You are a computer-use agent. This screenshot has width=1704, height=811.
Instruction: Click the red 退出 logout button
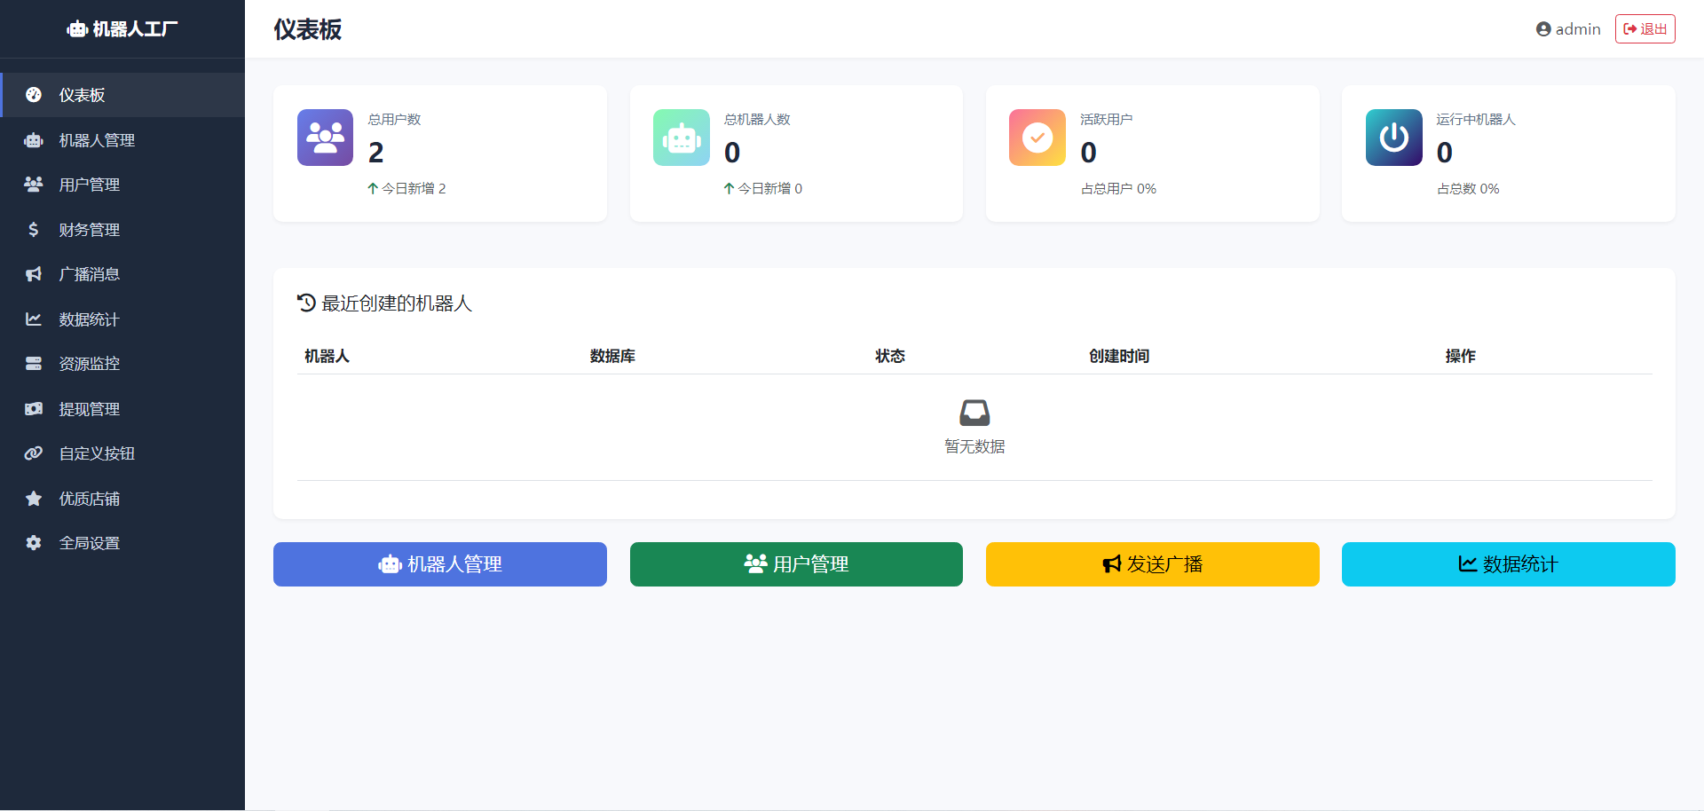coord(1645,29)
